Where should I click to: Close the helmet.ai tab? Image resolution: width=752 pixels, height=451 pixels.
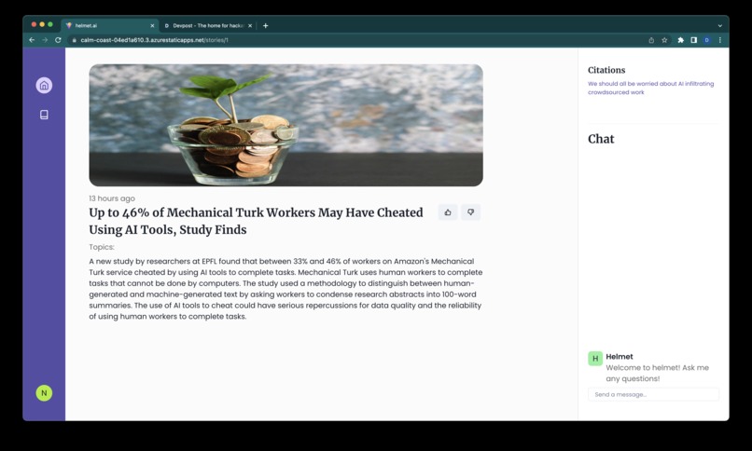pos(152,26)
